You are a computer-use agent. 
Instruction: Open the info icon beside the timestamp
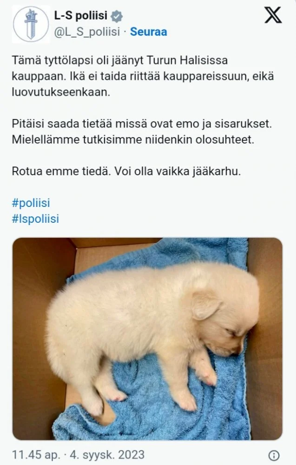point(274,455)
